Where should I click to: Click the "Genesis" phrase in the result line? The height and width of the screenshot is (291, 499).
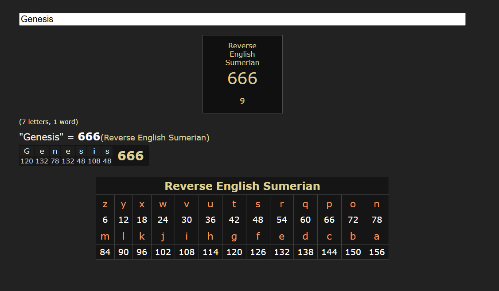[x=41, y=137]
